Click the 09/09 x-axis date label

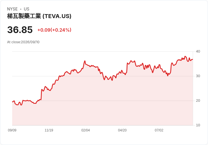(12, 130)
